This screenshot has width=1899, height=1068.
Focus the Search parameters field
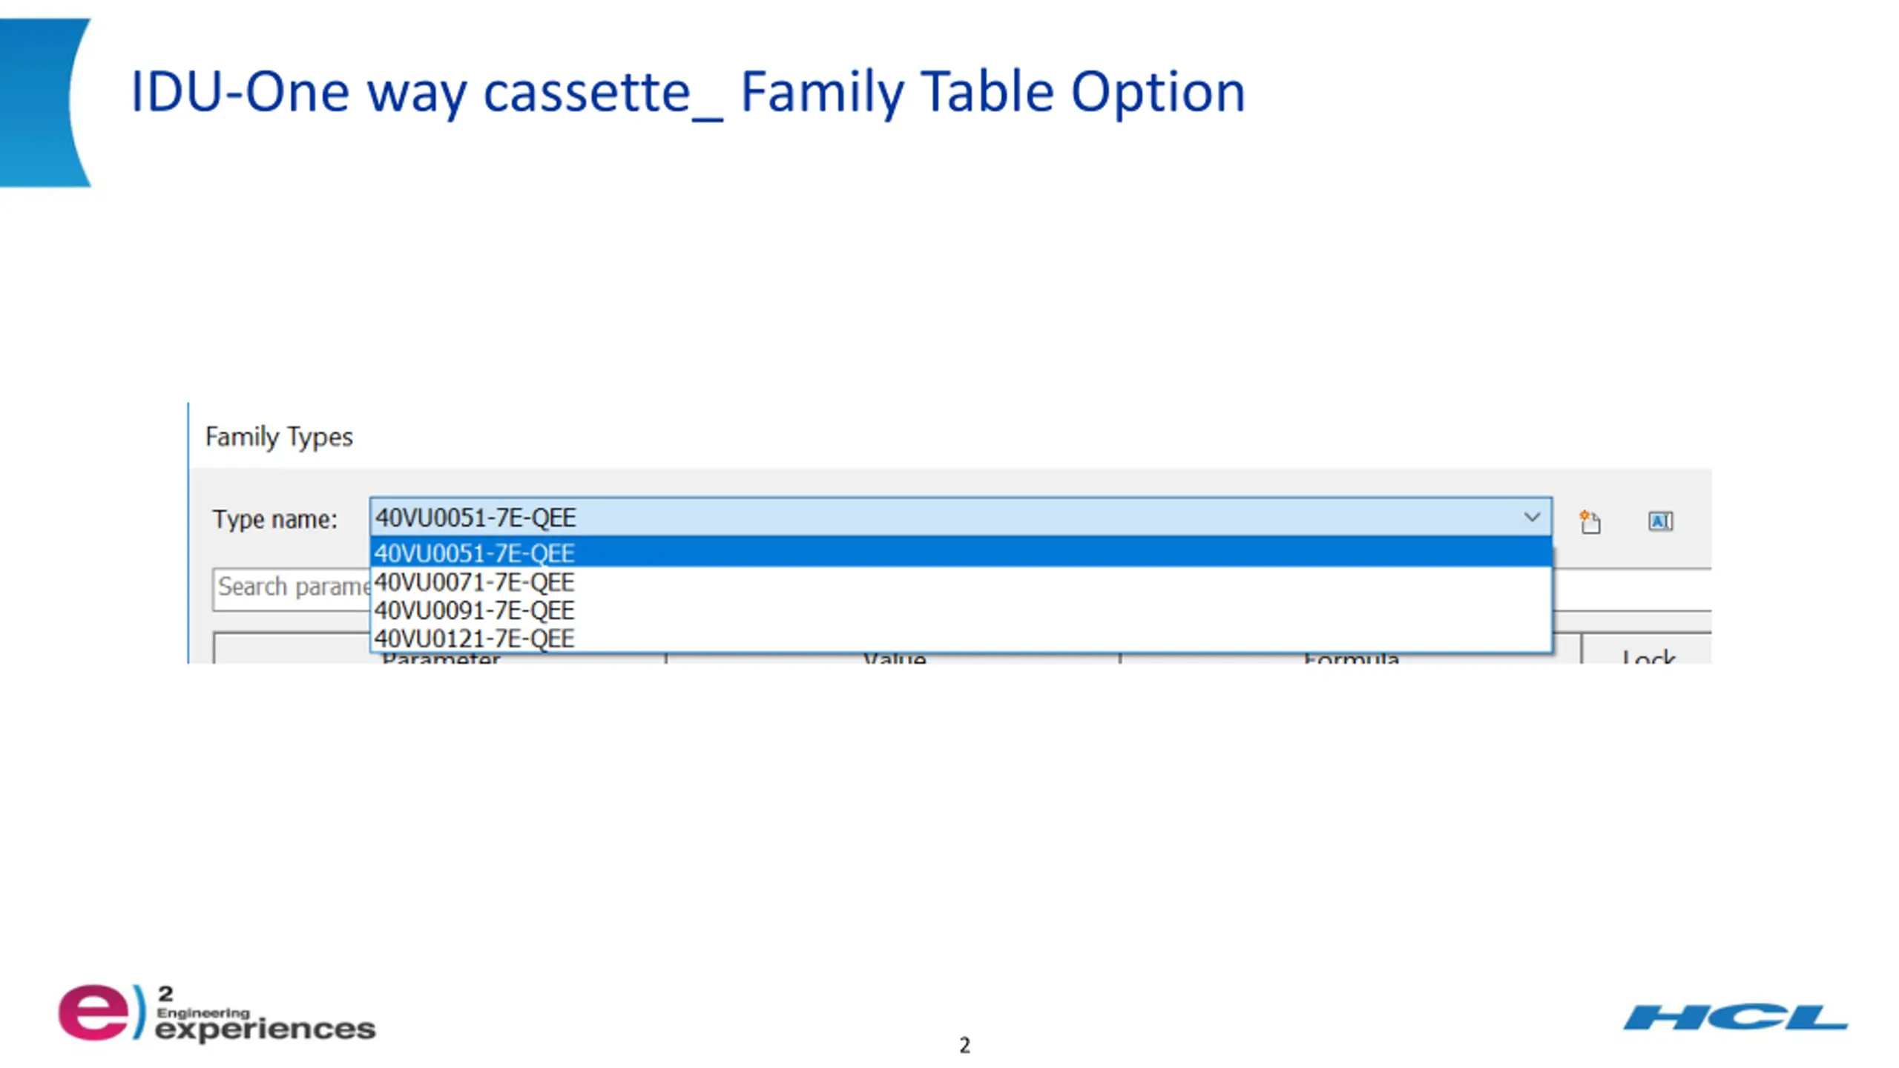(x=292, y=589)
